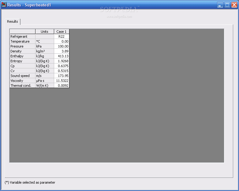The height and width of the screenshot is (191, 239).
Task: Click the Pressure row label
Action: point(23,46)
